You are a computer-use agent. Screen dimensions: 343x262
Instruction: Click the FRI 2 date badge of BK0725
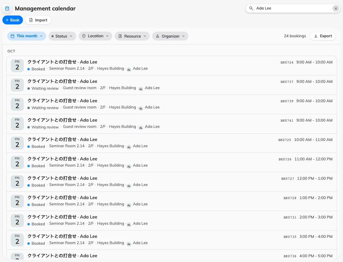[x=17, y=143]
